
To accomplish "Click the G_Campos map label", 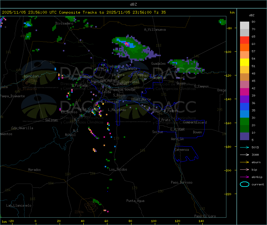I will point(201,86).
